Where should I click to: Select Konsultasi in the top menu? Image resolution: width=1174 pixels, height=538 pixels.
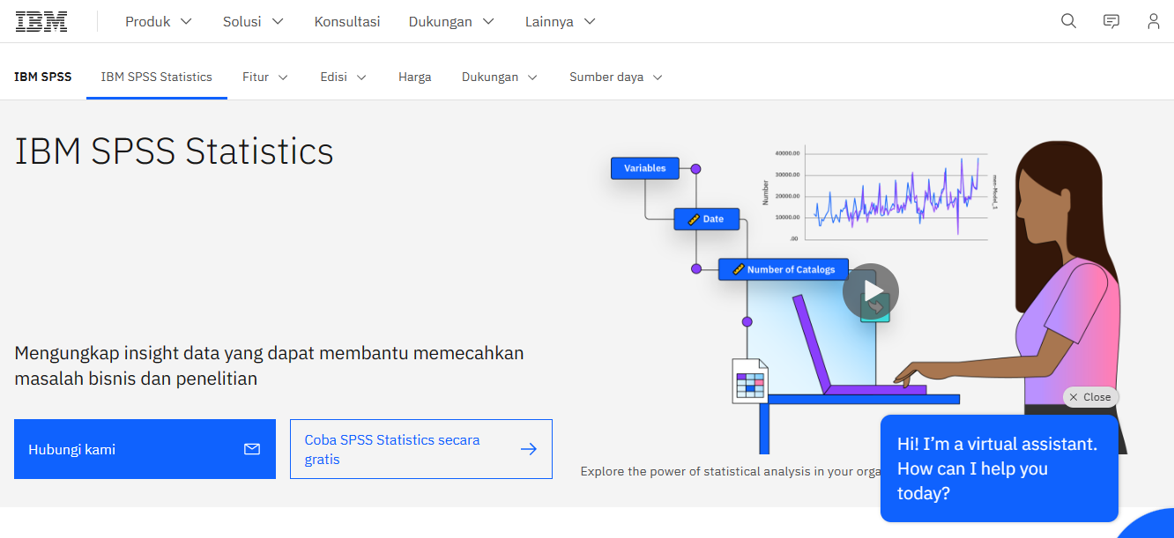tap(347, 21)
